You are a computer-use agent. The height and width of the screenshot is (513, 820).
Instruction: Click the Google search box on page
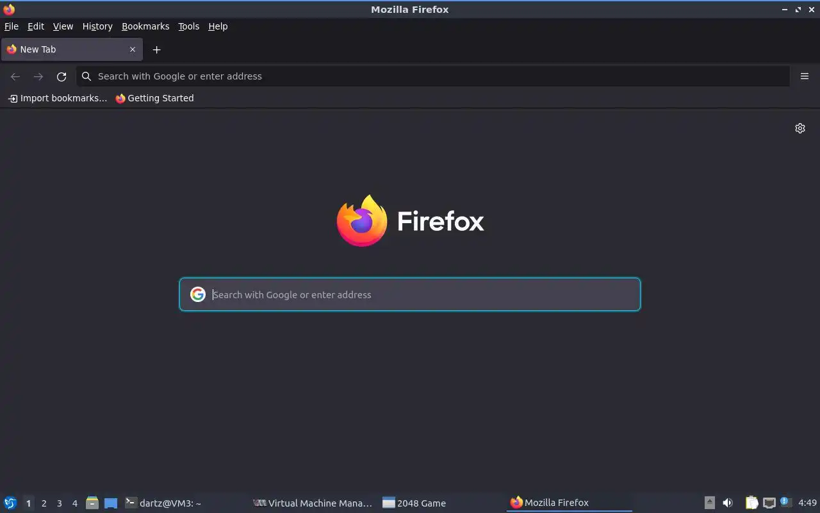[410, 294]
